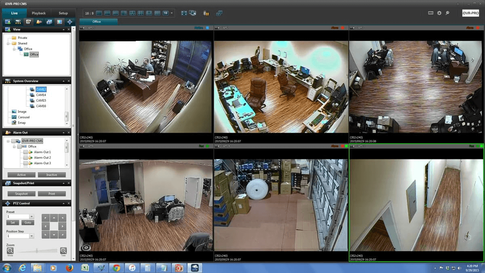Select CAM14 in System Overview tree
The width and height of the screenshot is (485, 273).
pos(40,94)
